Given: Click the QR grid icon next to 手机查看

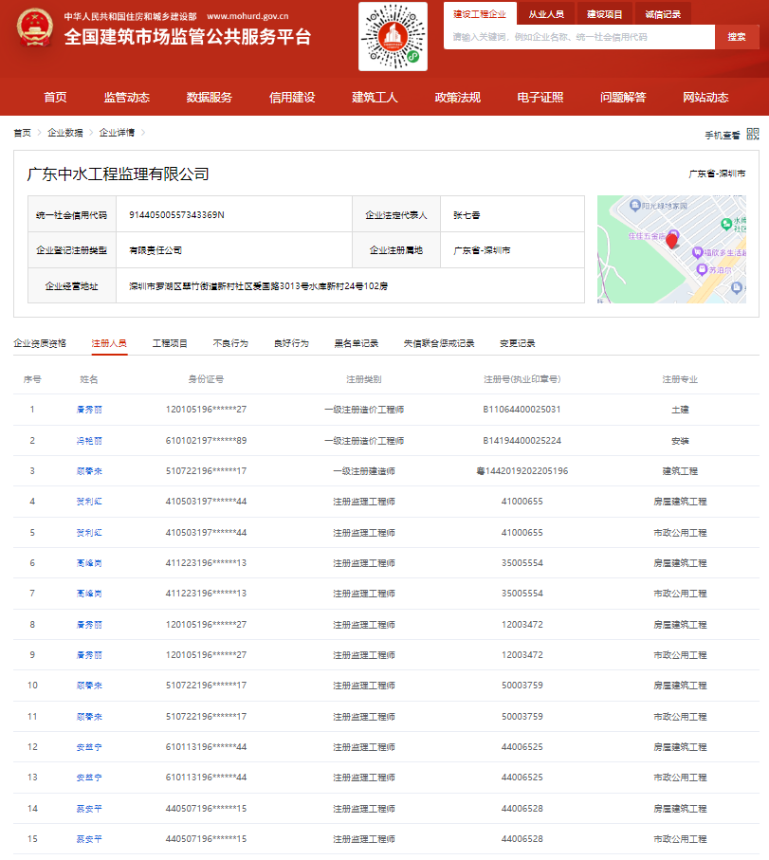Looking at the screenshot, I should click(754, 133).
